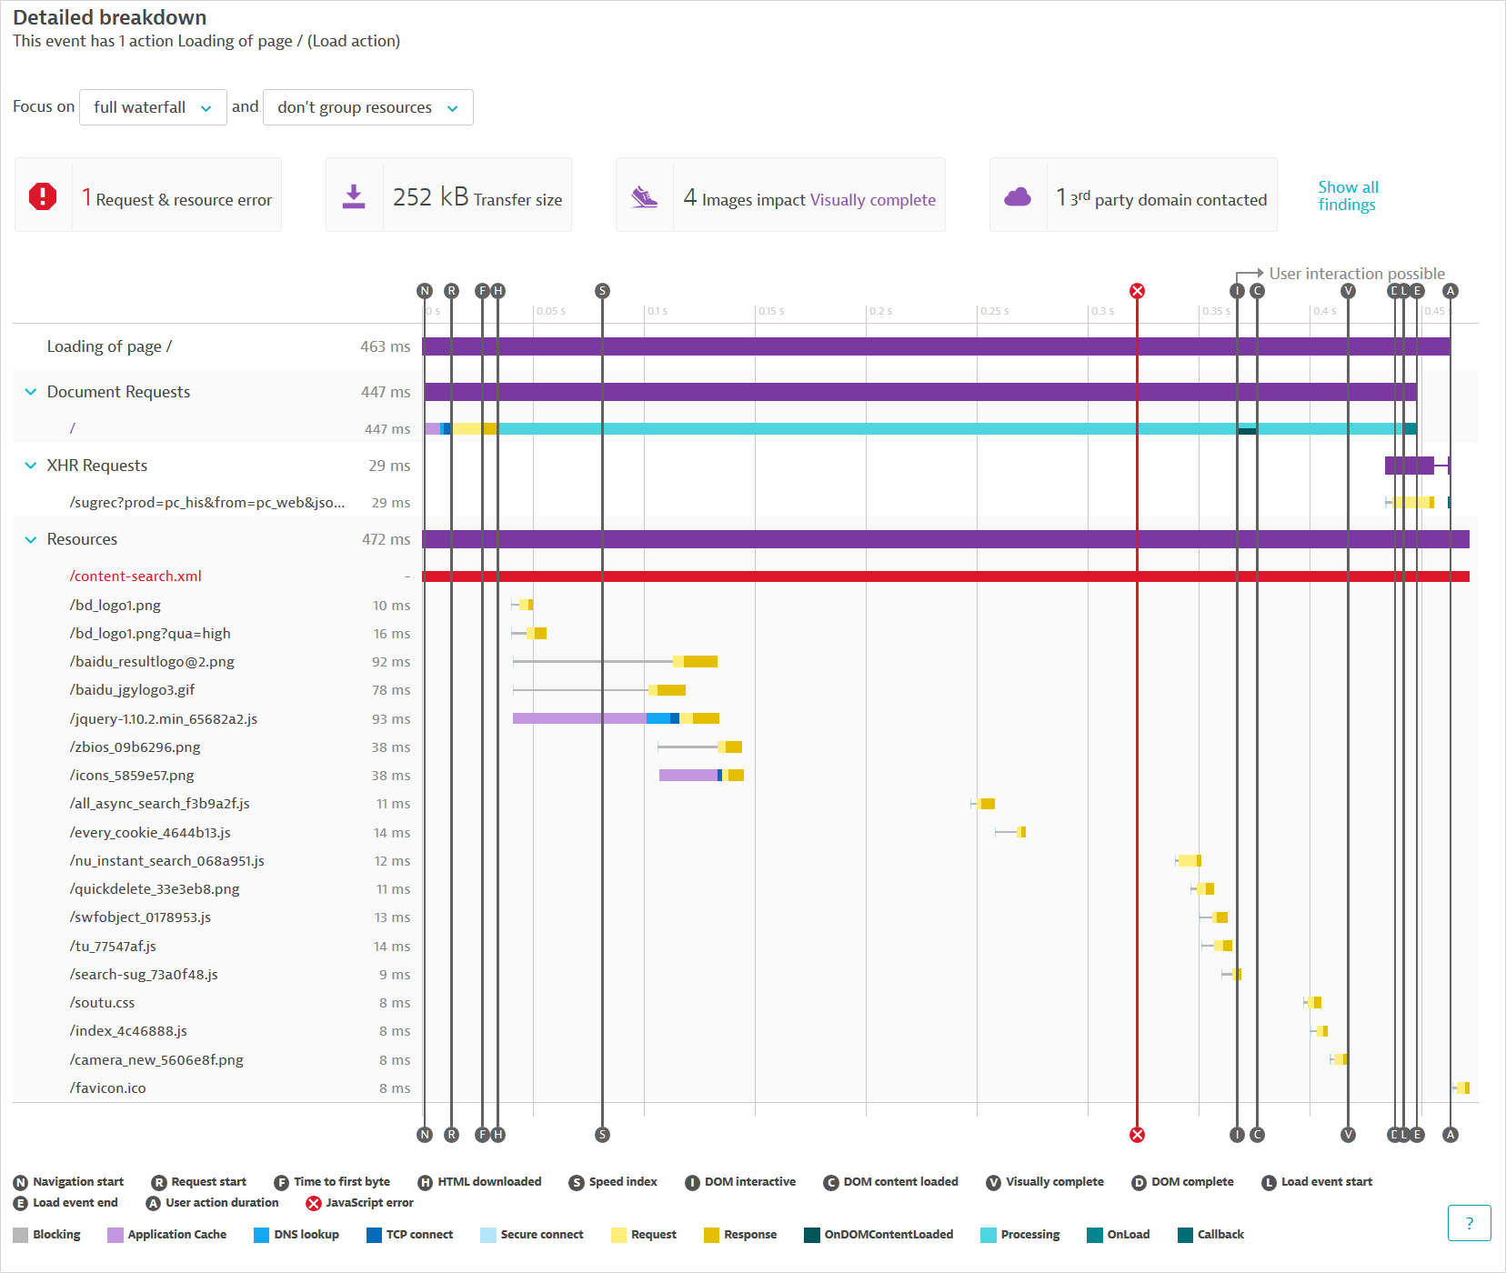Select the /favicon.ico resource row

107,1088
